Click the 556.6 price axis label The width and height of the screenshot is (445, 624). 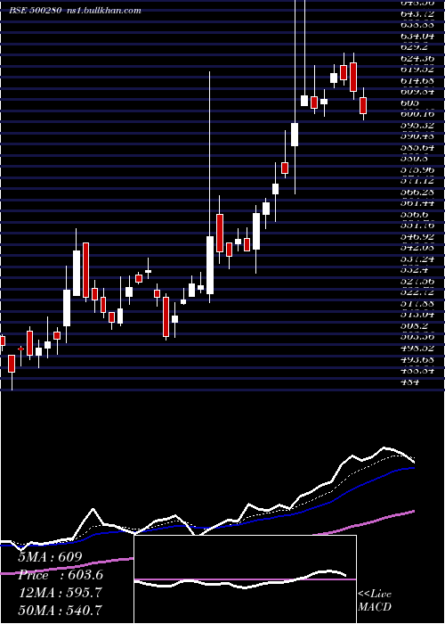[x=413, y=215]
